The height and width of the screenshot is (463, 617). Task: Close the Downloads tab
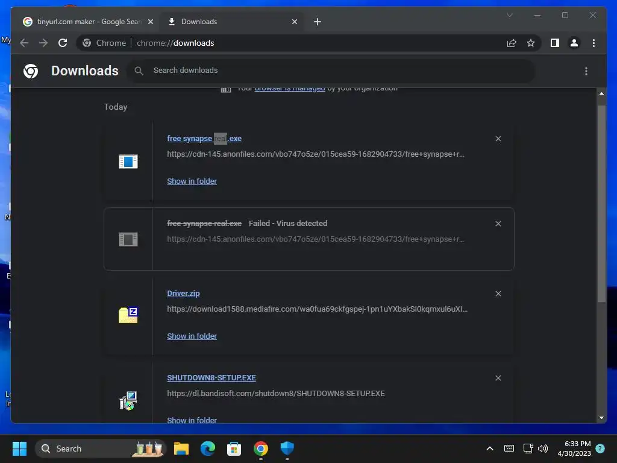tap(294, 22)
